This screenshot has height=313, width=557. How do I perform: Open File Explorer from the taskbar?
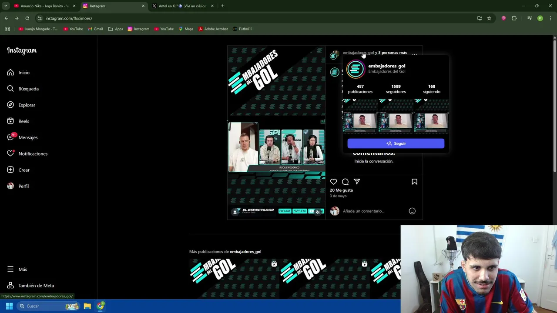coord(87,306)
